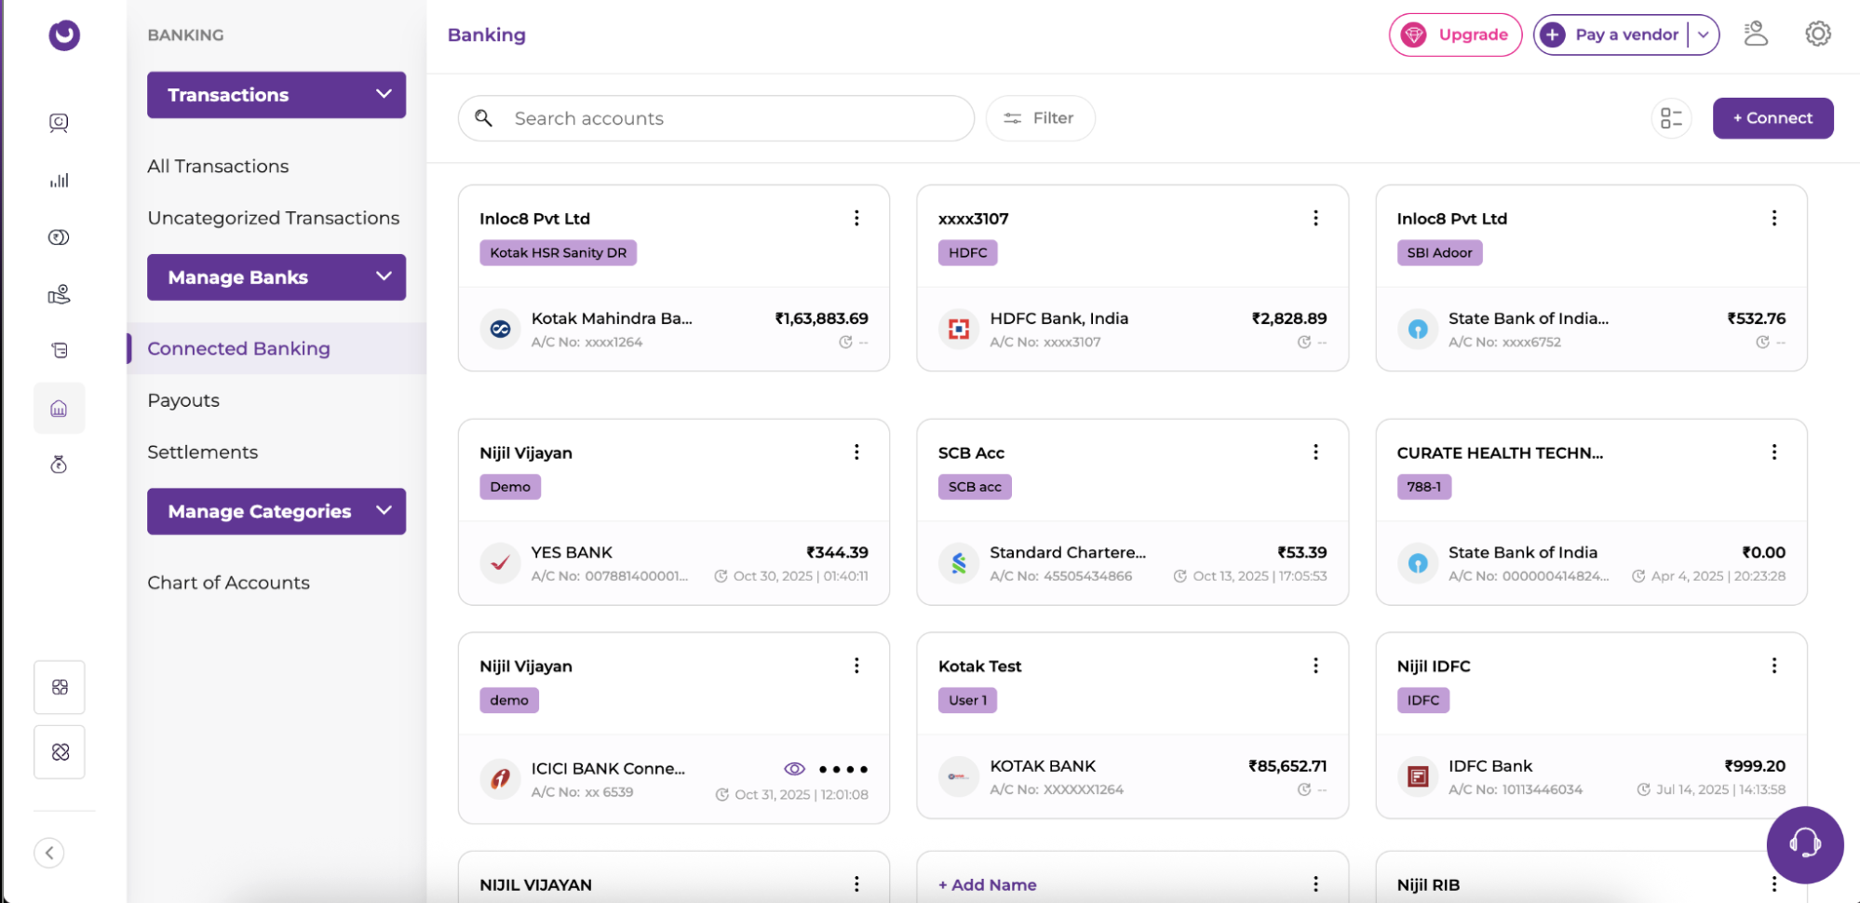Open the app logo home icon

(64, 35)
